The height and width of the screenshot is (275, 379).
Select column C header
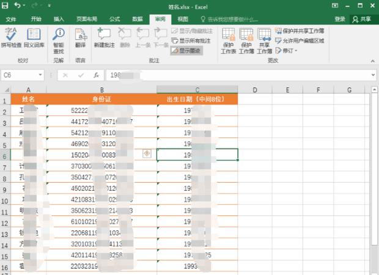(x=197, y=90)
